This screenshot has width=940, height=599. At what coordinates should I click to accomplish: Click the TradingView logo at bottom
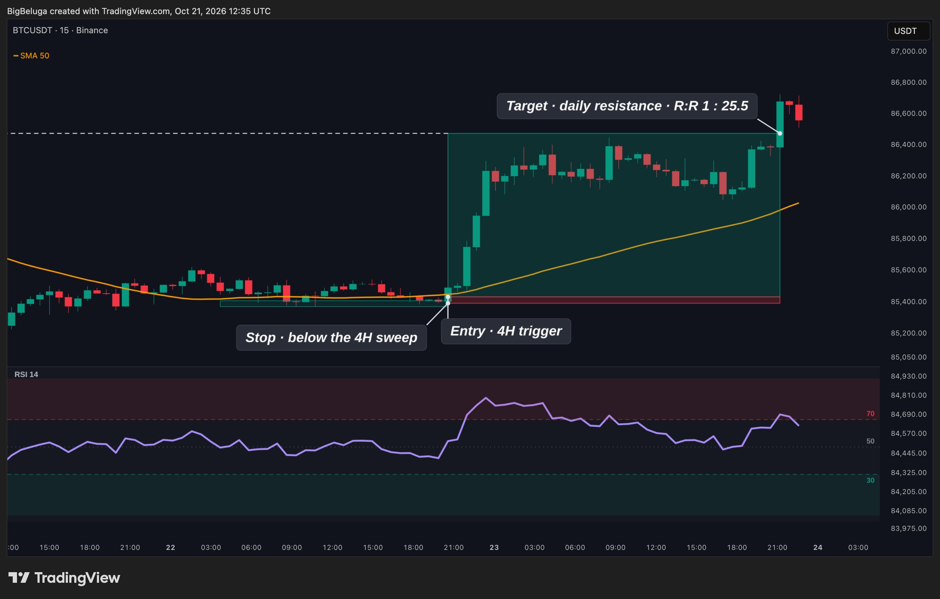[x=64, y=577]
